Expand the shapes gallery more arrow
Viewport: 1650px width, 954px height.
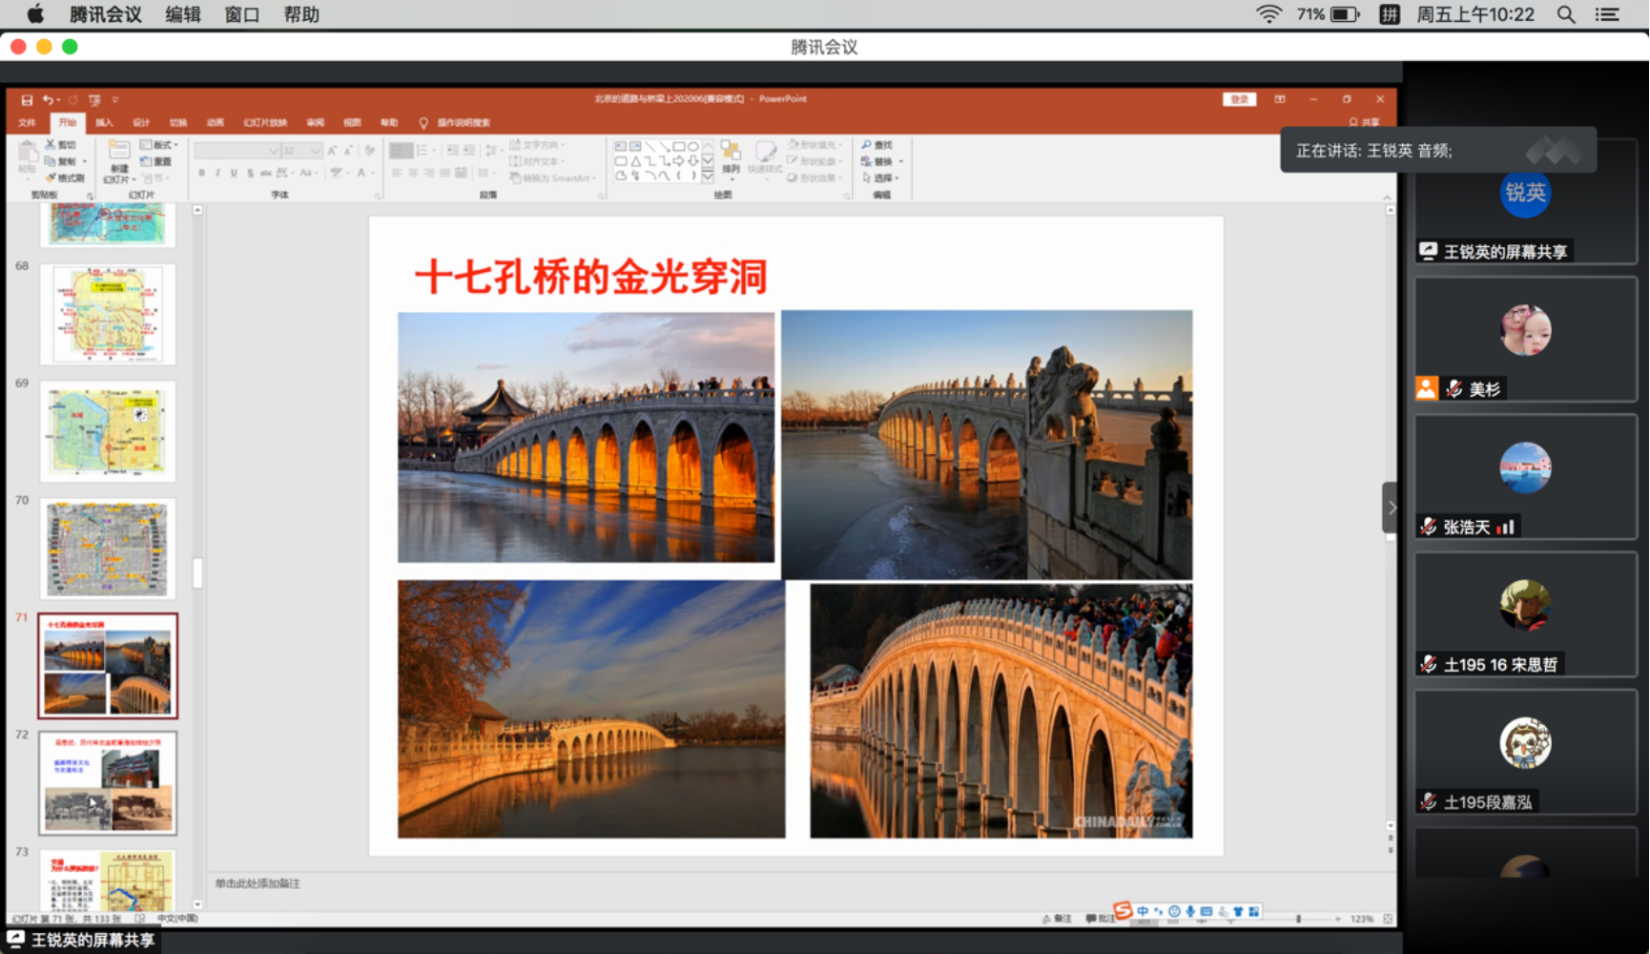pos(708,176)
